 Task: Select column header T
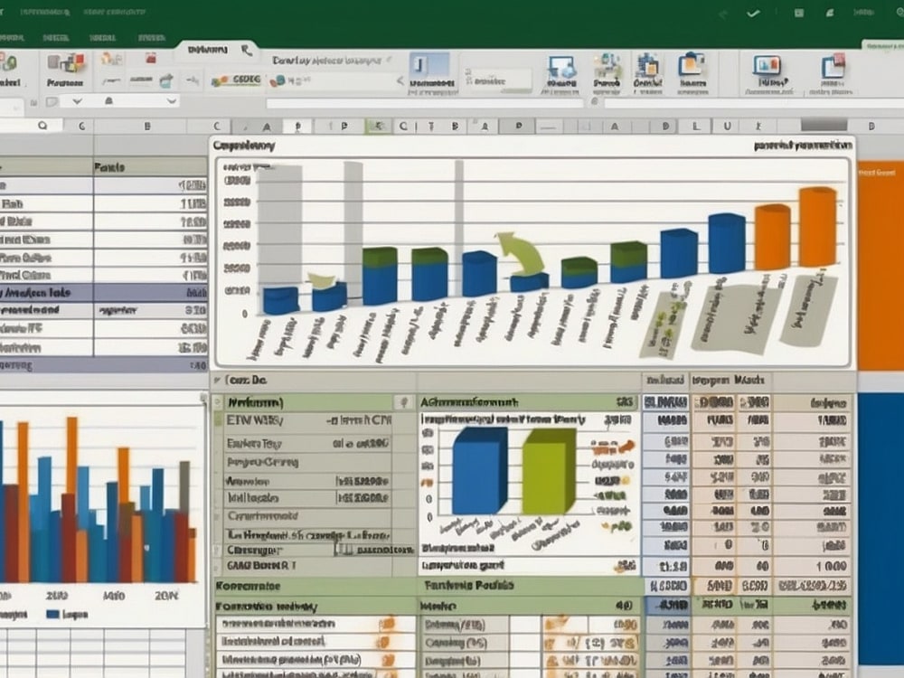click(x=431, y=126)
